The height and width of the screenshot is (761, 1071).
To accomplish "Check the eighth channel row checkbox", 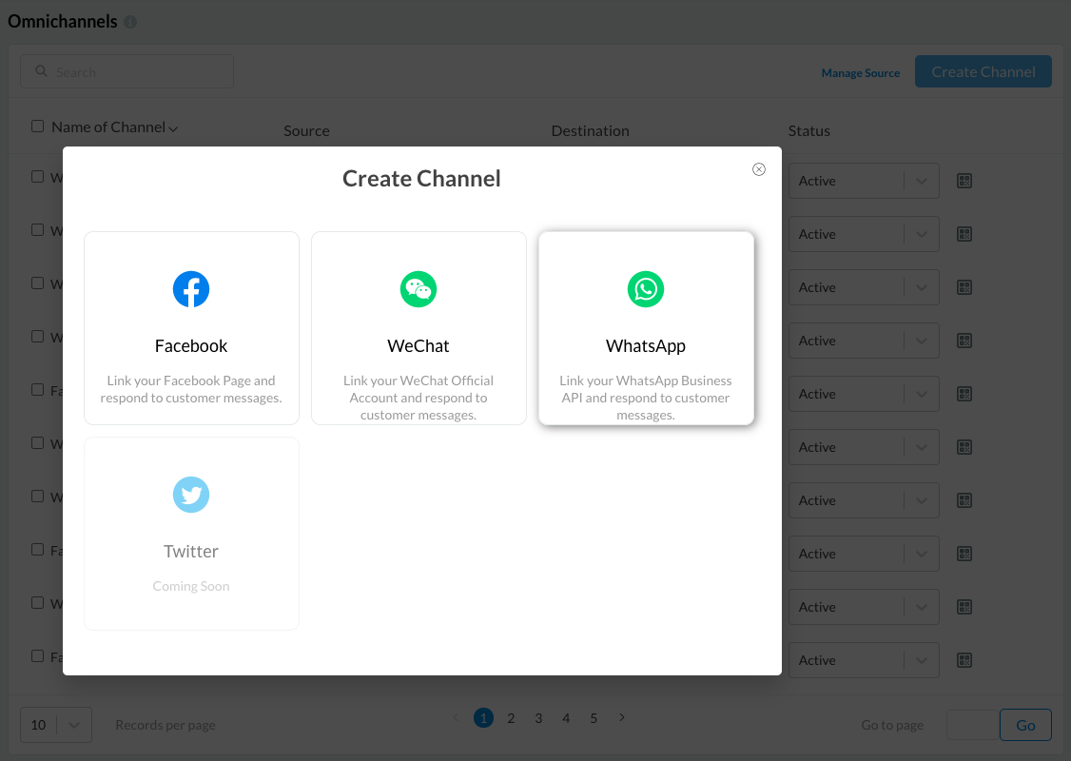I will (37, 550).
